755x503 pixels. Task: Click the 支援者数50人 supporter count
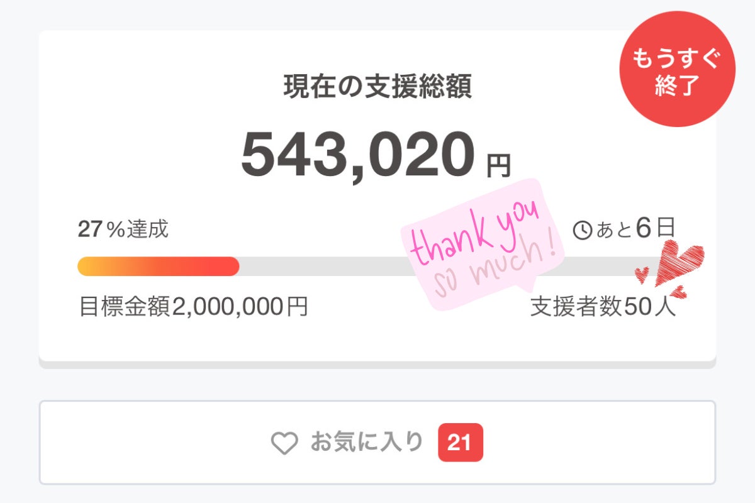(x=603, y=306)
